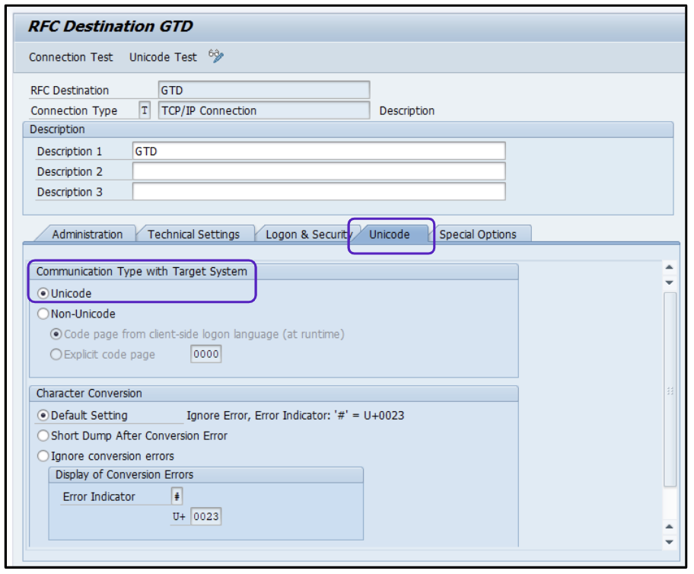
Task: Go to the Logon & Security tab
Action: pos(306,234)
